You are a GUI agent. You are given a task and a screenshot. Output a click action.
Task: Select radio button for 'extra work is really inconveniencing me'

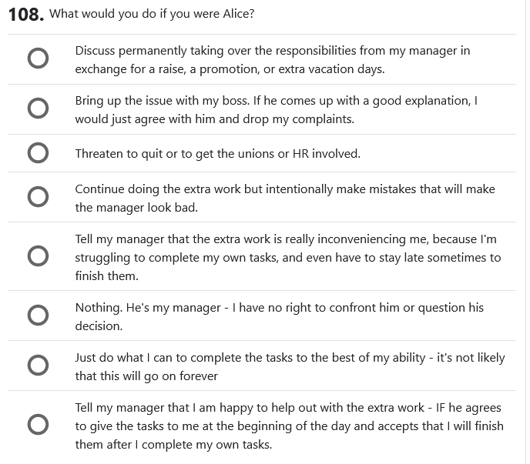tap(38, 256)
